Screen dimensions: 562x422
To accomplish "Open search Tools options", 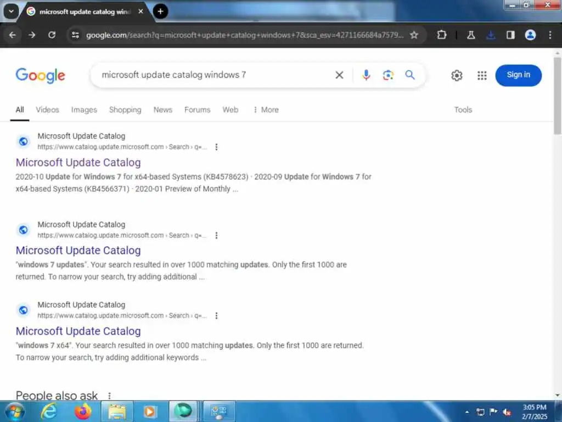I will click(463, 110).
